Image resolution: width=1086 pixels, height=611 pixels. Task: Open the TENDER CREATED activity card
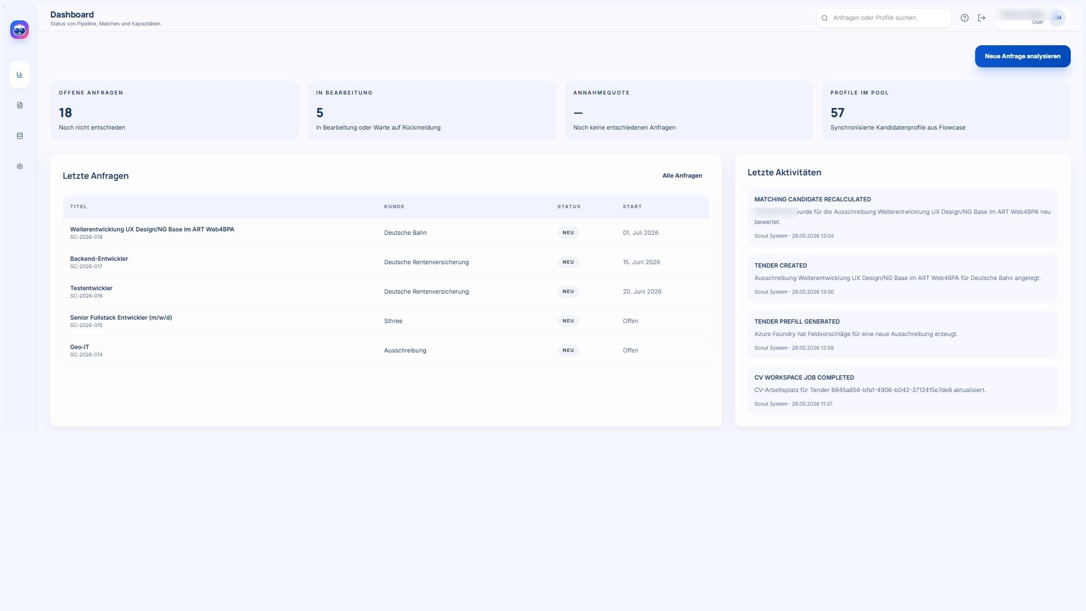[x=903, y=278]
